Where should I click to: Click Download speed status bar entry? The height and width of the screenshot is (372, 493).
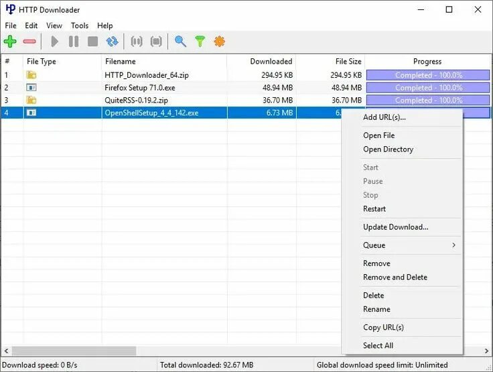pos(40,365)
